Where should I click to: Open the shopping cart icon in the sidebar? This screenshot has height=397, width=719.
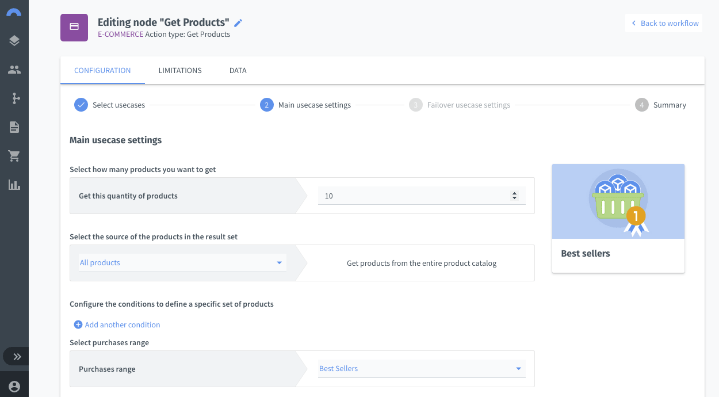coord(14,156)
